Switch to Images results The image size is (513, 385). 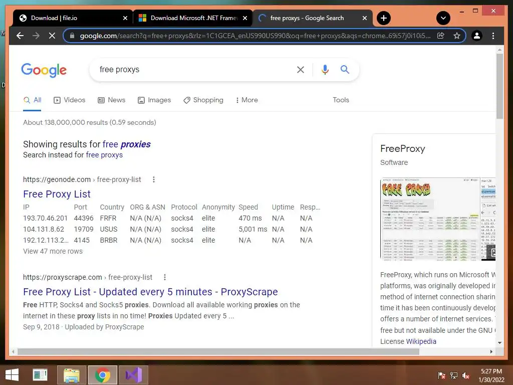(154, 100)
